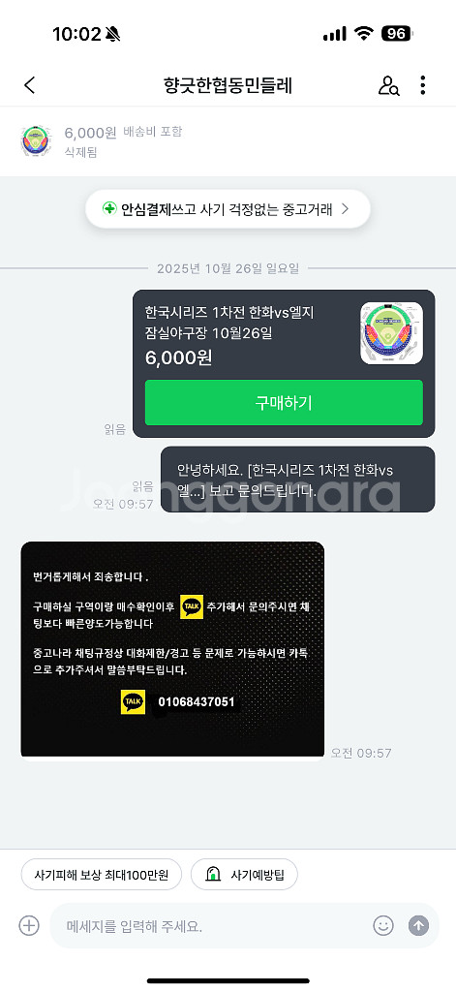Tap the plus attachment icon
The width and height of the screenshot is (456, 992).
29,925
